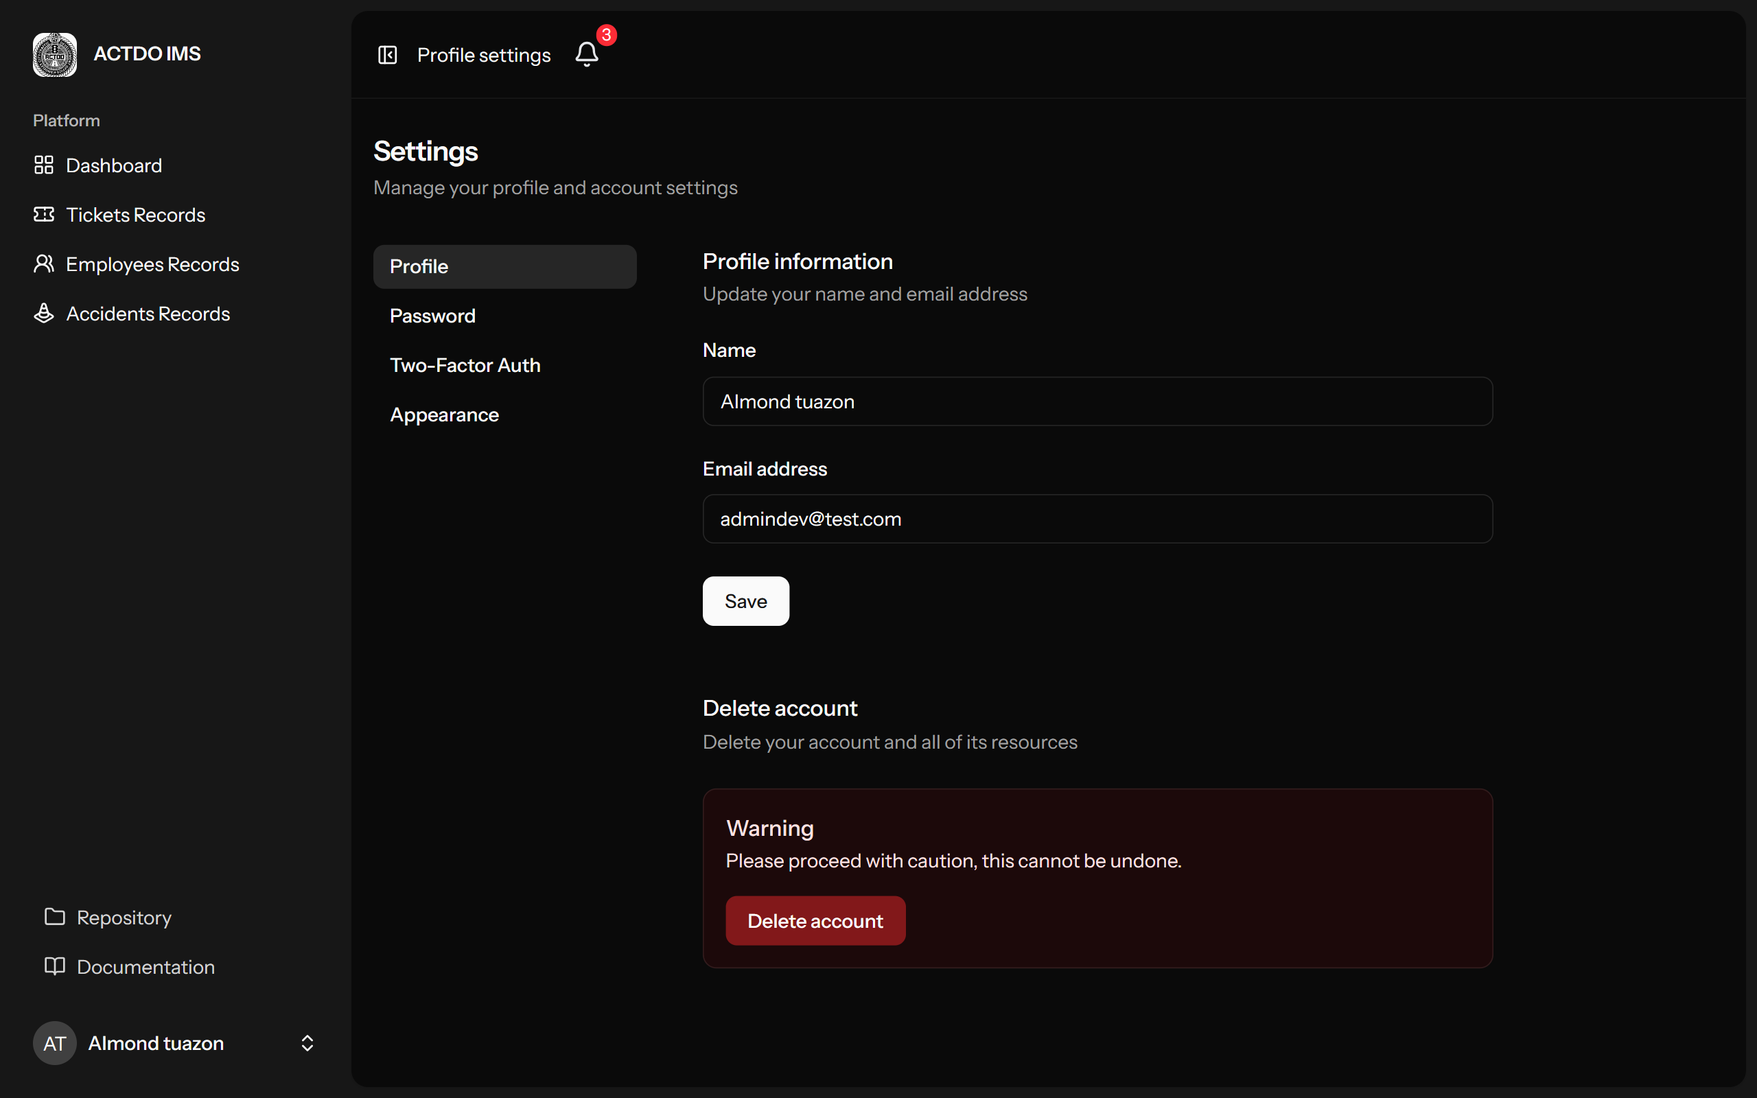1757x1098 pixels.
Task: Click the Repository folder icon
Action: pyautogui.click(x=54, y=918)
